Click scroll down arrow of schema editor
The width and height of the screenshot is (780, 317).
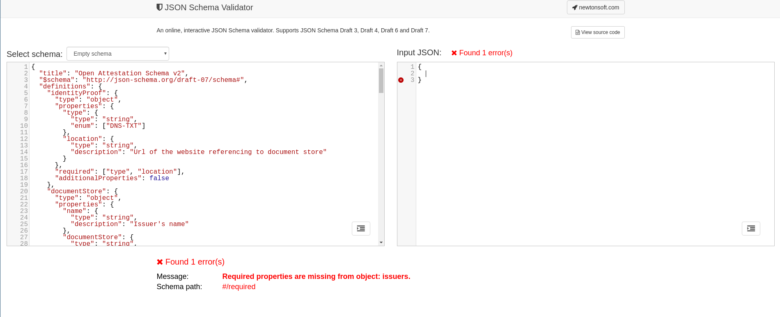pos(381,242)
